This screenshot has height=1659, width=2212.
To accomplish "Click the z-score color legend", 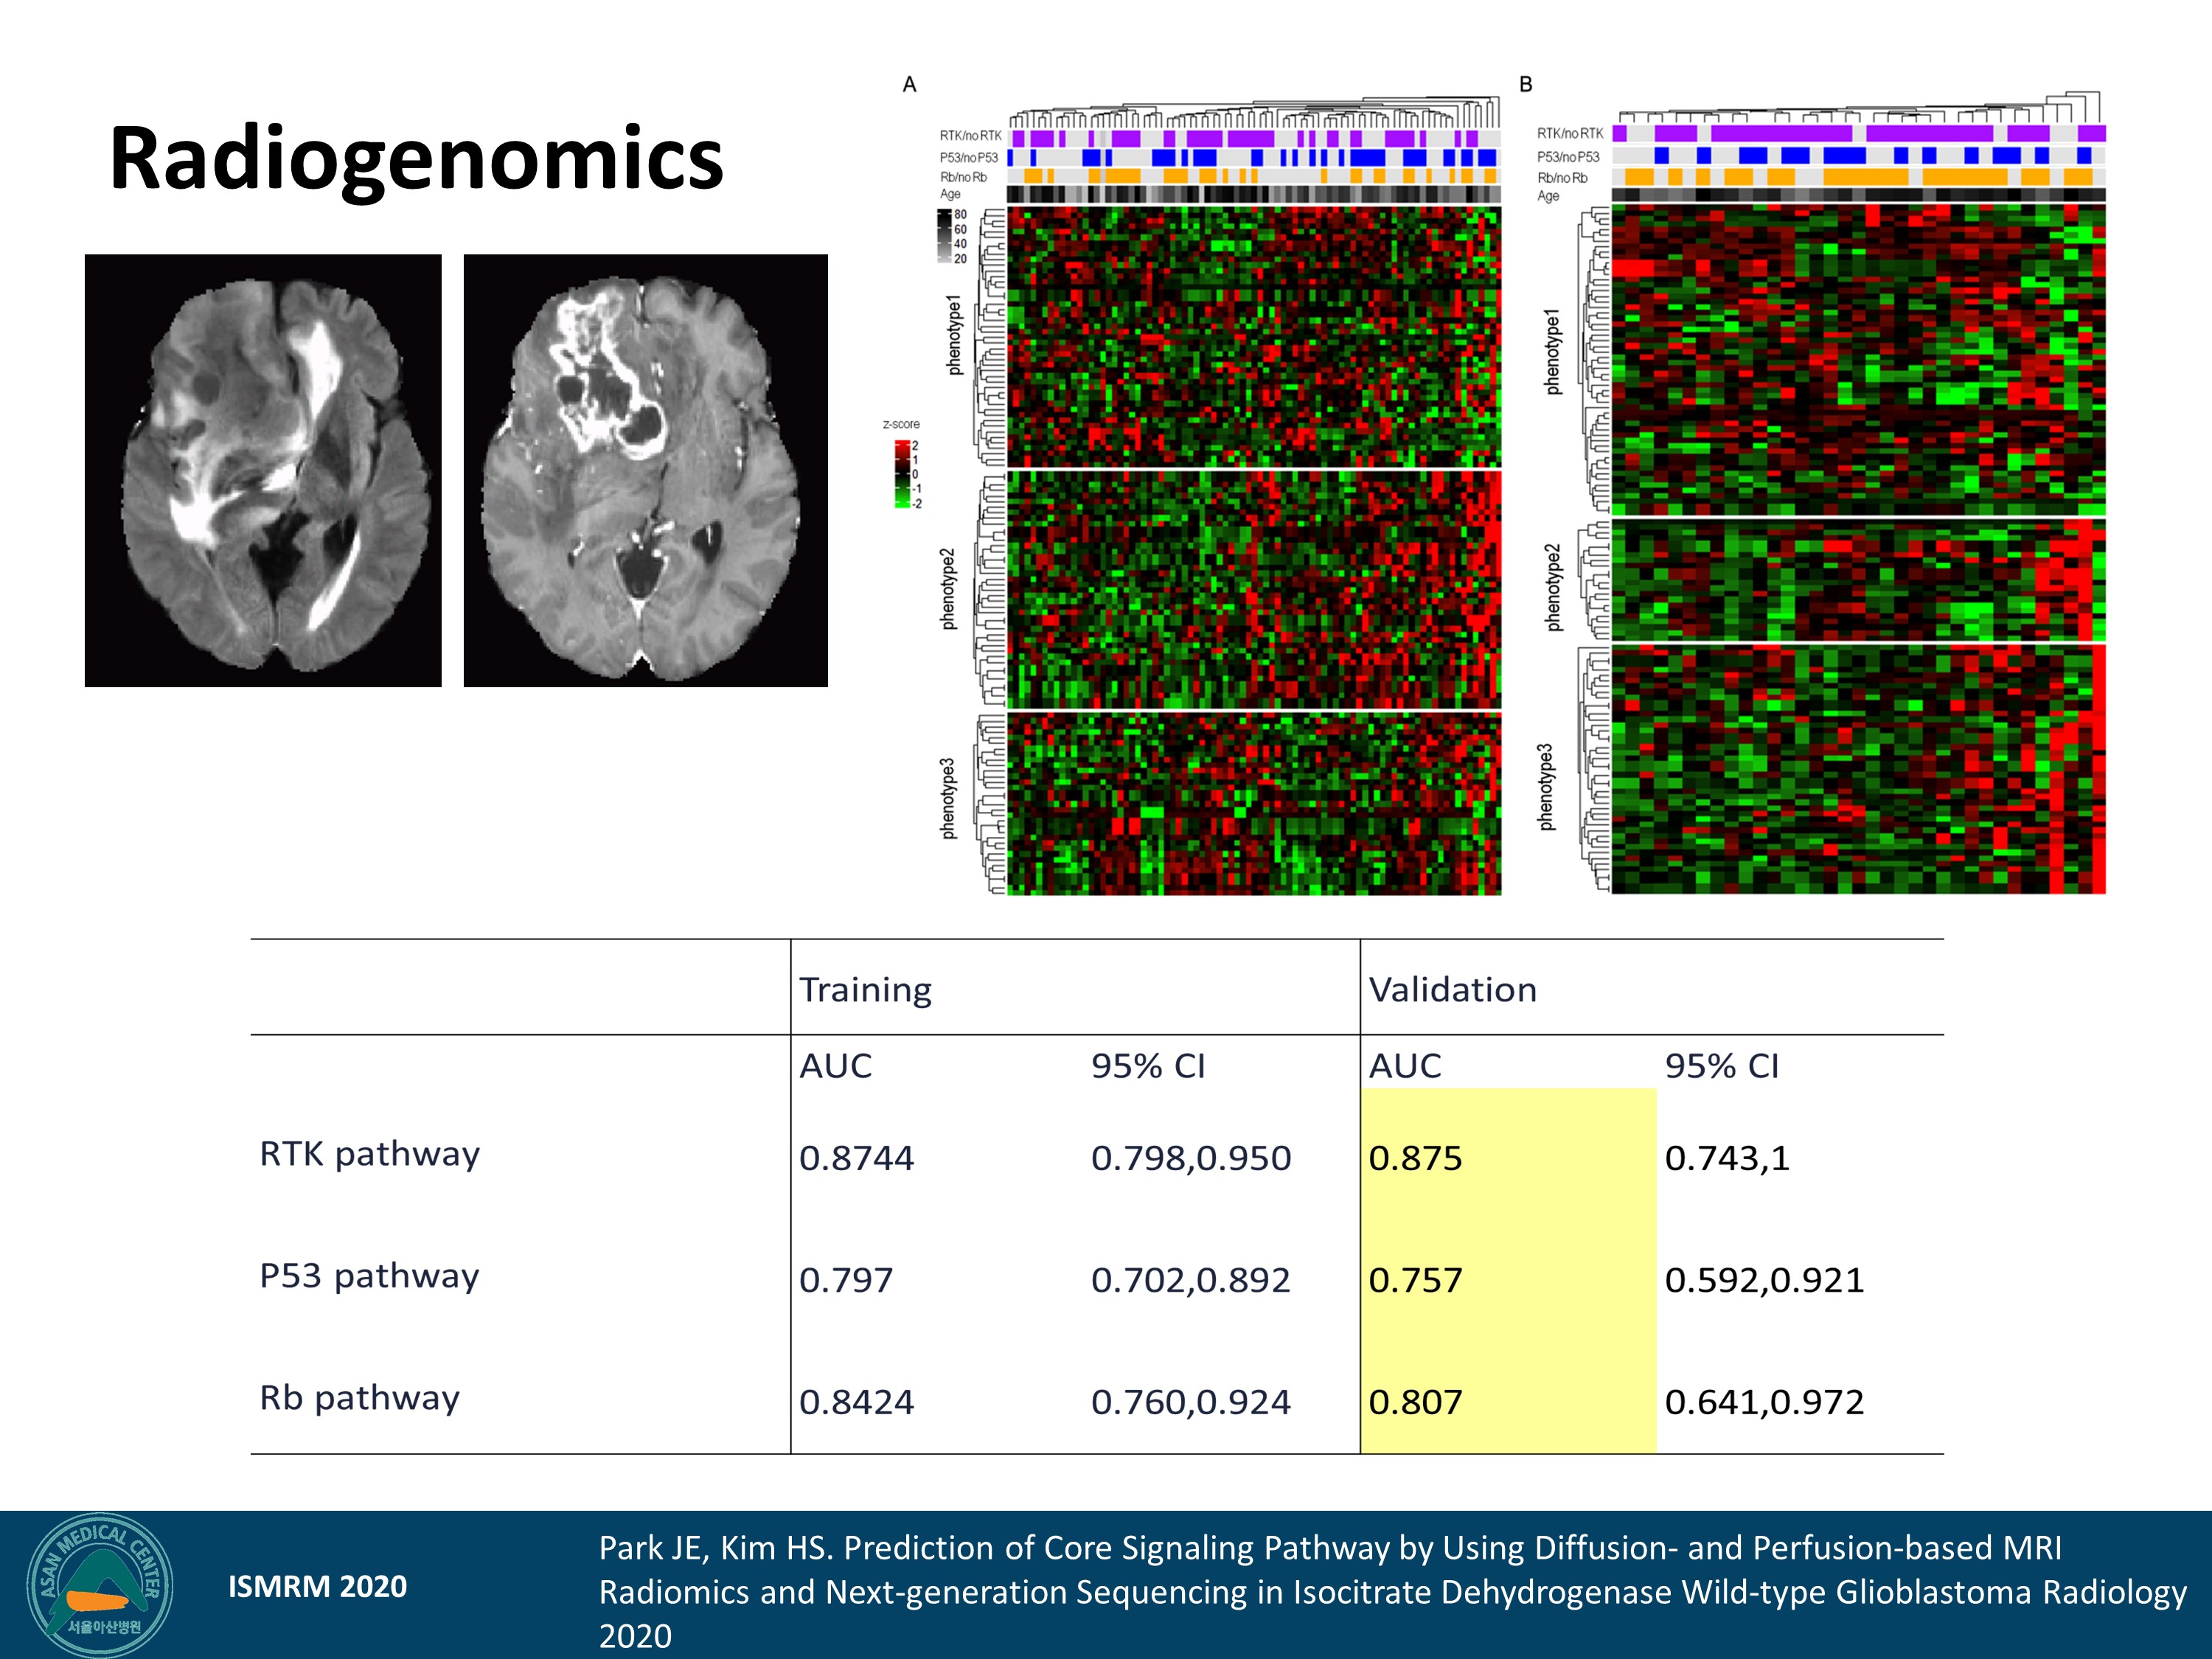I will [x=903, y=474].
